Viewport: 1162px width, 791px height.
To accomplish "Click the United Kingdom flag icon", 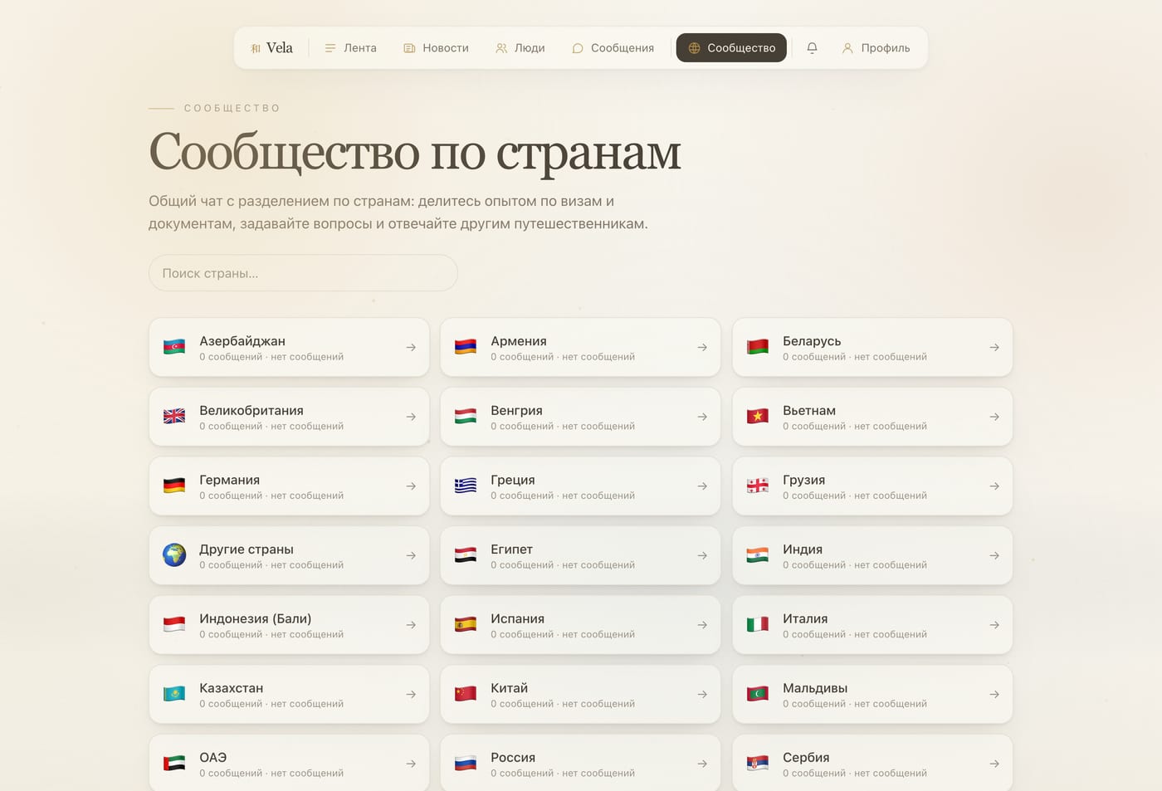I will (x=174, y=417).
